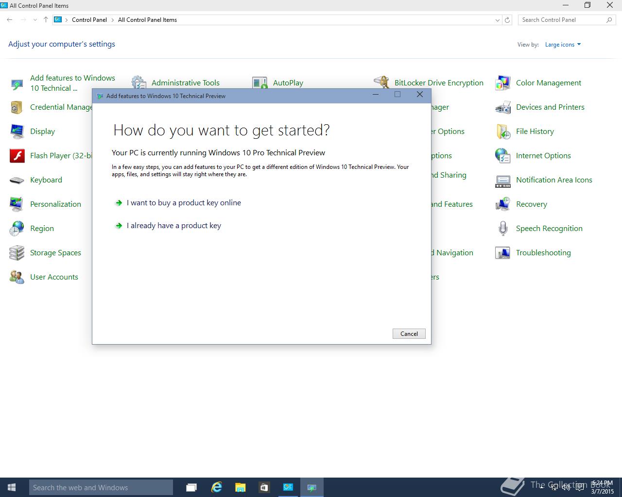Open the View by Large icons dropdown
Screen dimensions: 622x497
[x=563, y=45]
